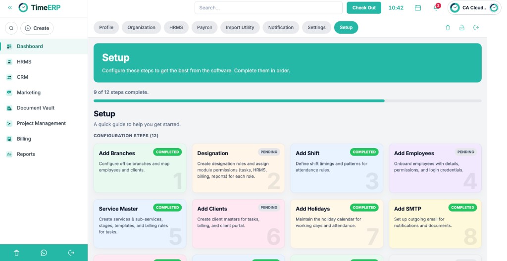Open the calendar icon in top bar
Viewport: 507px width, 261px height.
(x=418, y=8)
